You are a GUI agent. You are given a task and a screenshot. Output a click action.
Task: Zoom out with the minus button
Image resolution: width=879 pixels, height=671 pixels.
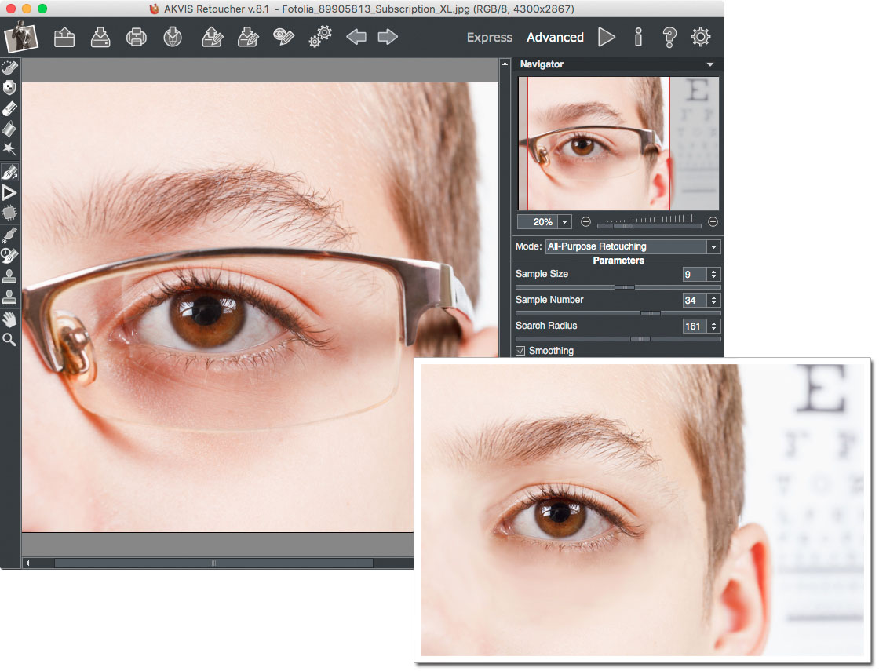[x=585, y=222]
